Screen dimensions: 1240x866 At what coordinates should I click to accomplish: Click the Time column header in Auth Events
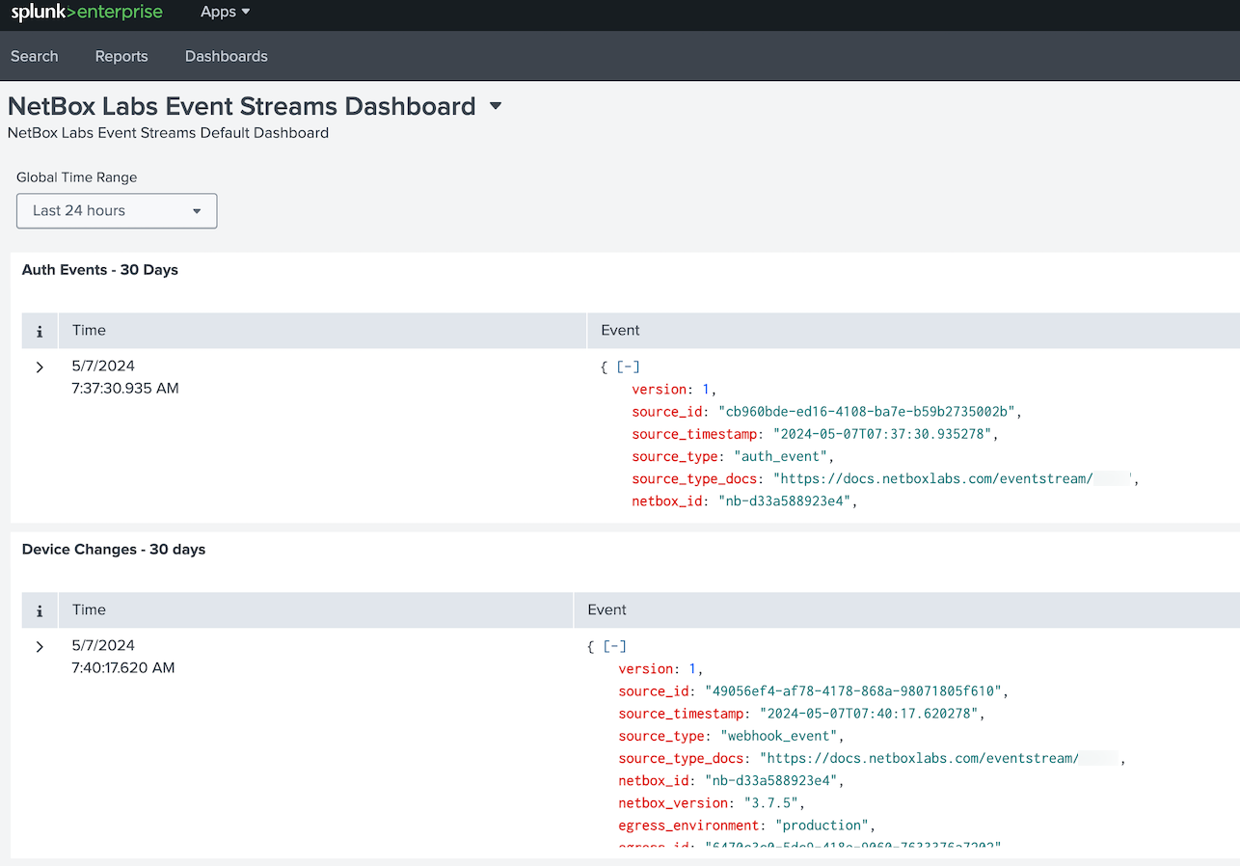[89, 330]
